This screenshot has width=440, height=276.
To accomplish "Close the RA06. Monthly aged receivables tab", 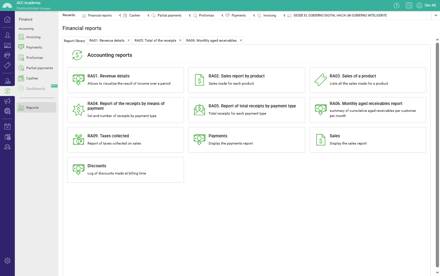I will pyautogui.click(x=241, y=40).
